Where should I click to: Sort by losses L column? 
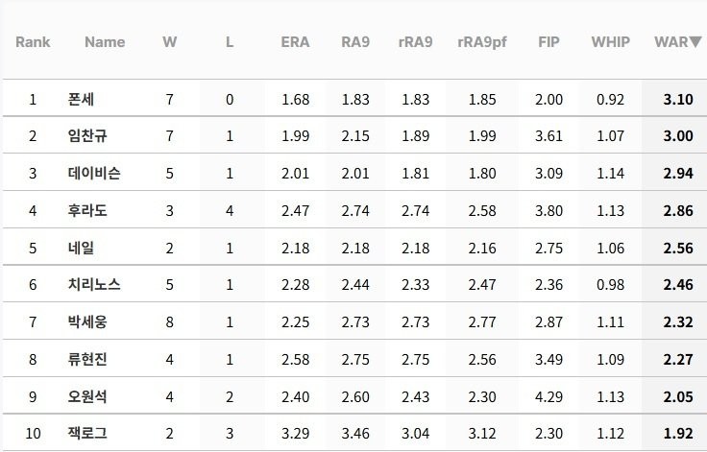[x=230, y=42]
